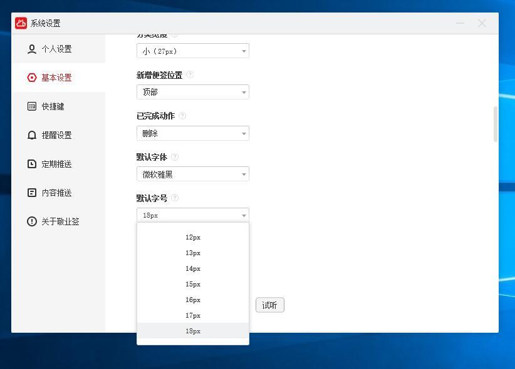Click the 敬业签 app logo in title bar
This screenshot has height=369, width=515.
coord(21,23)
